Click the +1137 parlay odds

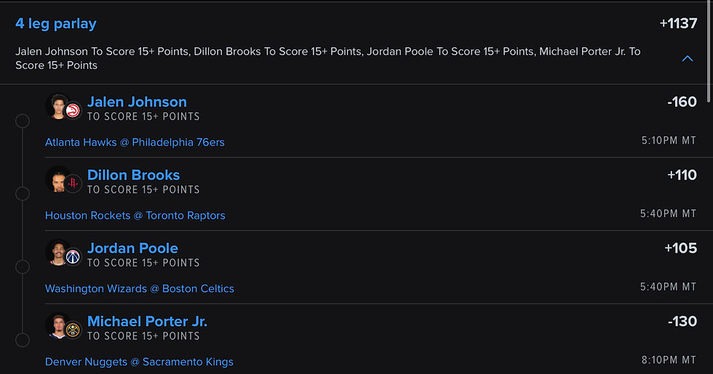(678, 23)
